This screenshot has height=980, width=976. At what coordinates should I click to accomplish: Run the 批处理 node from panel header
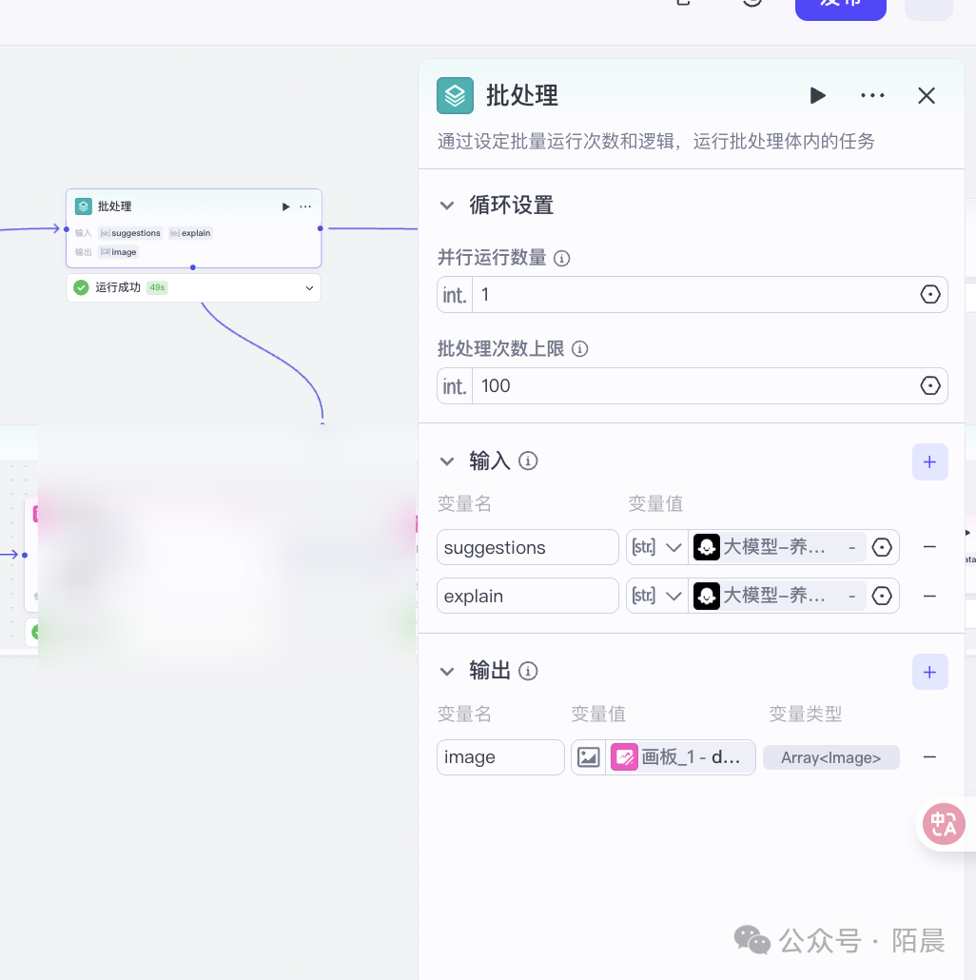[x=817, y=96]
